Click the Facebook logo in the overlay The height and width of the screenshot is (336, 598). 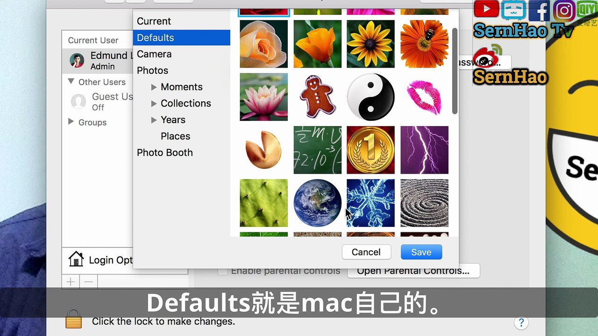[539, 10]
